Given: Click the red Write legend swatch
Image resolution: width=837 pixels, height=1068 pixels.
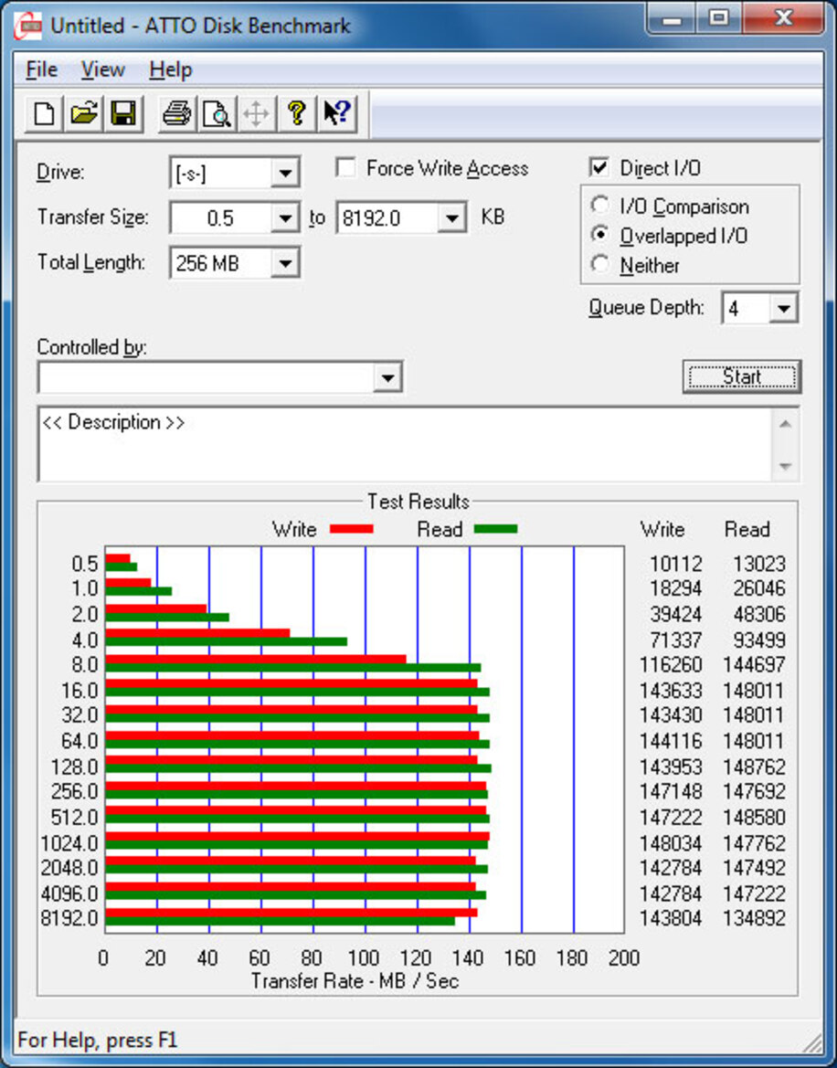Looking at the screenshot, I should click(352, 529).
